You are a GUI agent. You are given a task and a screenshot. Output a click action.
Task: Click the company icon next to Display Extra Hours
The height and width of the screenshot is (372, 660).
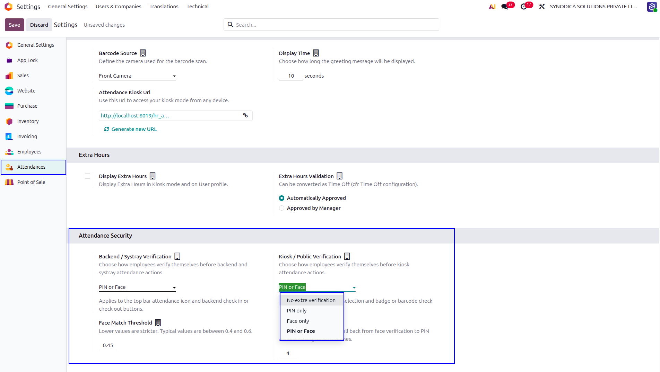[x=153, y=176]
